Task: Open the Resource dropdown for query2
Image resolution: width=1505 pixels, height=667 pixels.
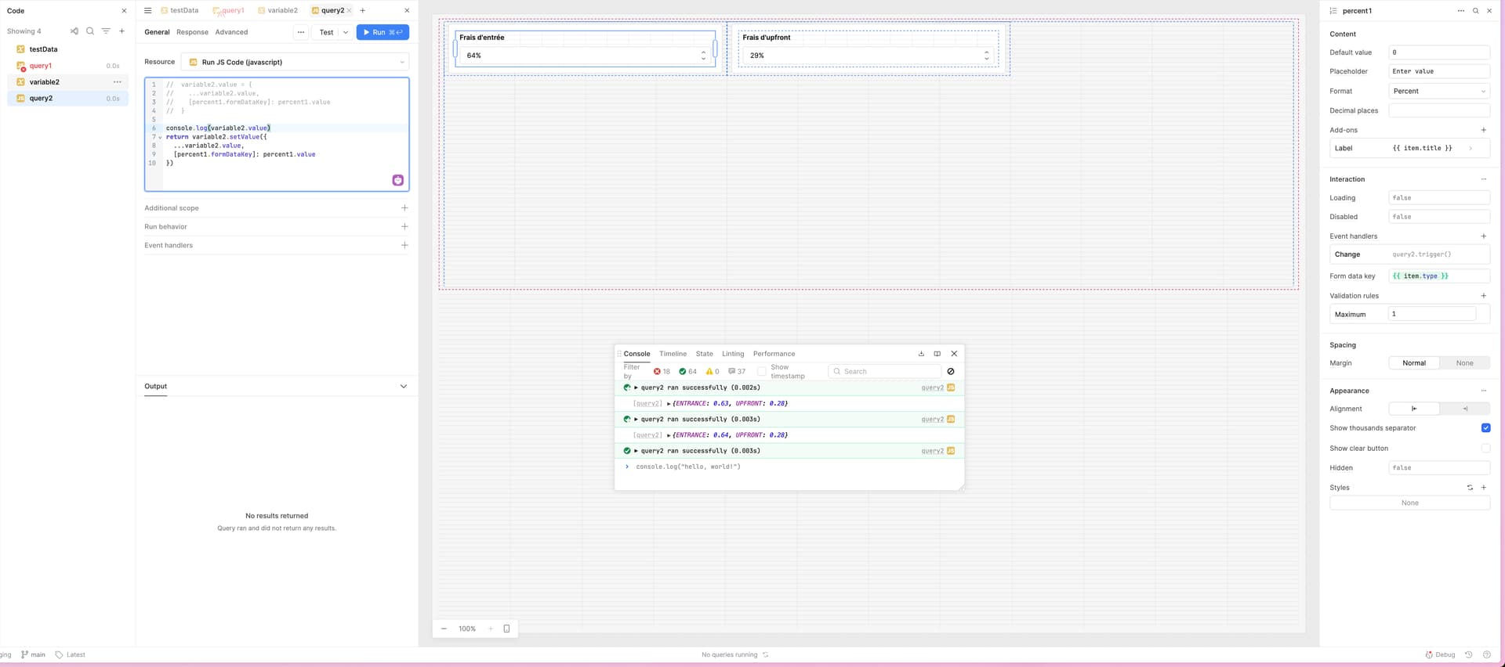Action: [x=295, y=62]
